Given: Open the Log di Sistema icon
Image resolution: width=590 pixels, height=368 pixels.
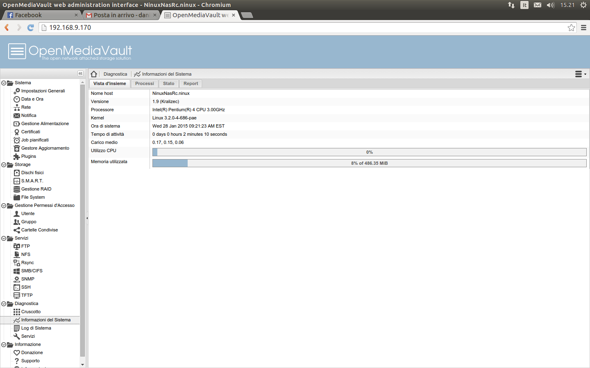Looking at the screenshot, I should coord(17,328).
